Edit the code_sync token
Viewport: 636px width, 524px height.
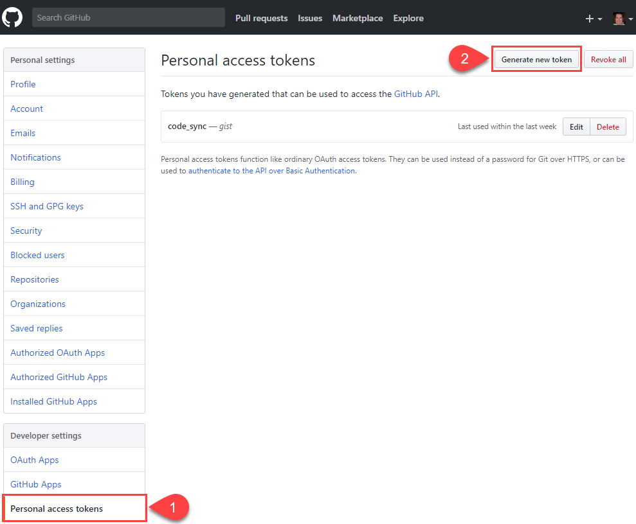click(x=576, y=127)
